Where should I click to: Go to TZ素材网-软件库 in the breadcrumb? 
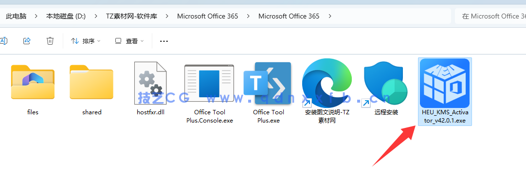click(x=131, y=16)
